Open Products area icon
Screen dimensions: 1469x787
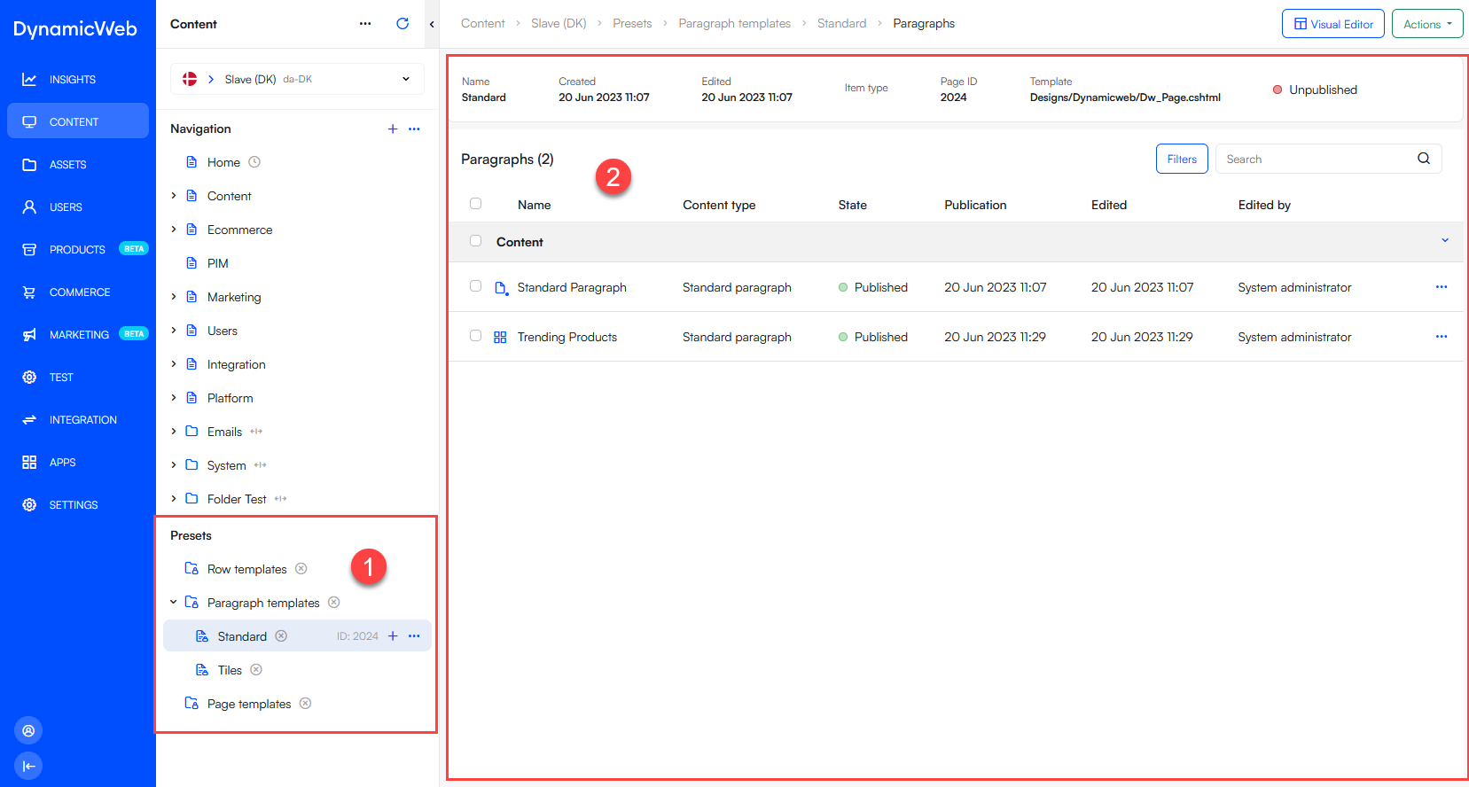(29, 250)
